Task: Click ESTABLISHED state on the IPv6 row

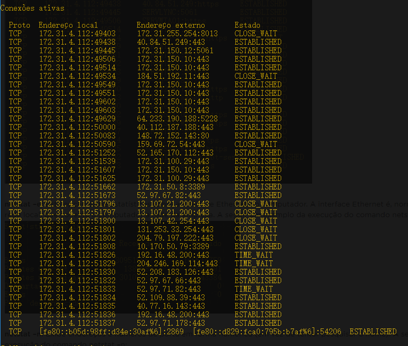Action: [x=373, y=332]
